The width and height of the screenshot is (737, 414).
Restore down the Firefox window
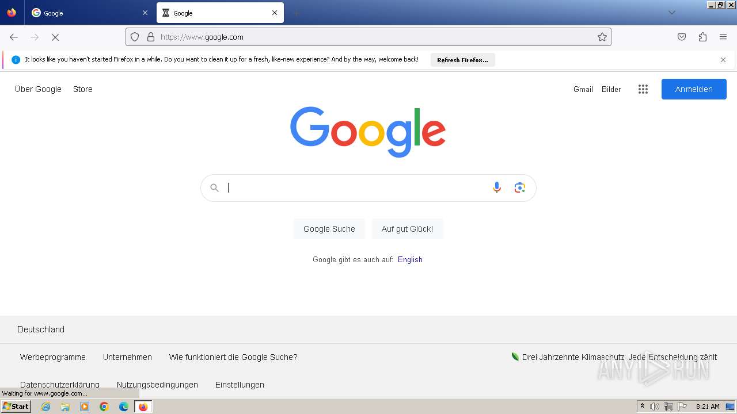coord(721,5)
